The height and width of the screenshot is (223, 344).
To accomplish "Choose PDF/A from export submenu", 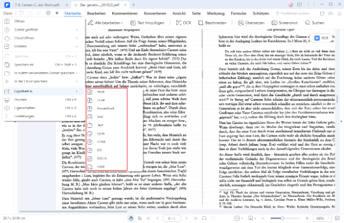I will tap(107, 158).
